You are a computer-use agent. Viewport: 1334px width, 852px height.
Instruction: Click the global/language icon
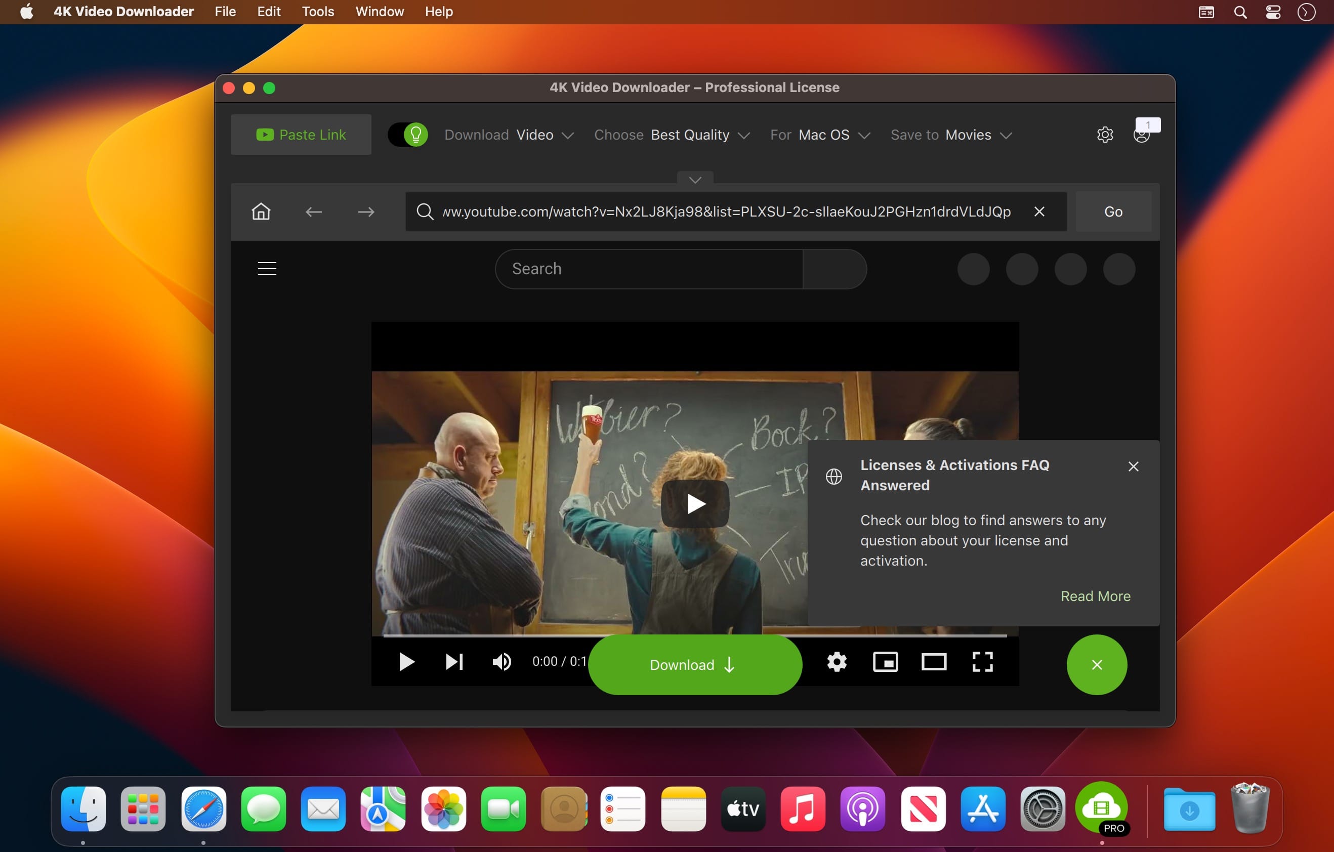point(833,476)
